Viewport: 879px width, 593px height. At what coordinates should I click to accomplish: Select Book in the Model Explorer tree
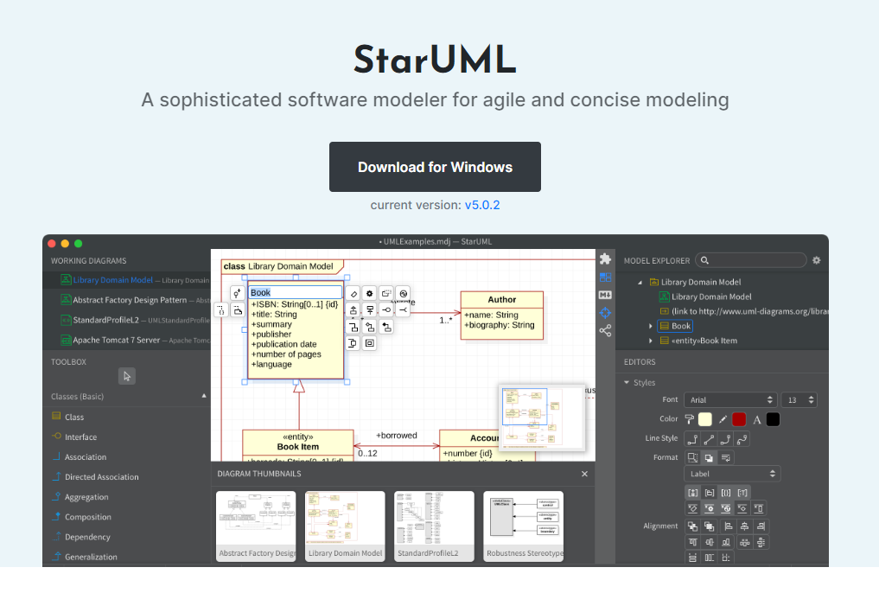676,326
